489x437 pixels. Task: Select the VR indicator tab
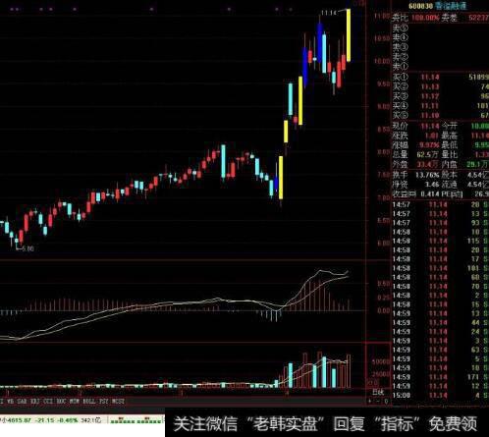(10, 401)
